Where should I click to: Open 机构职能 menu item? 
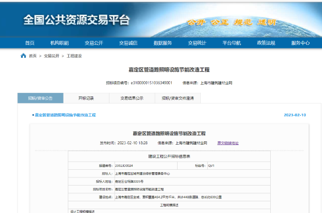[59, 43]
